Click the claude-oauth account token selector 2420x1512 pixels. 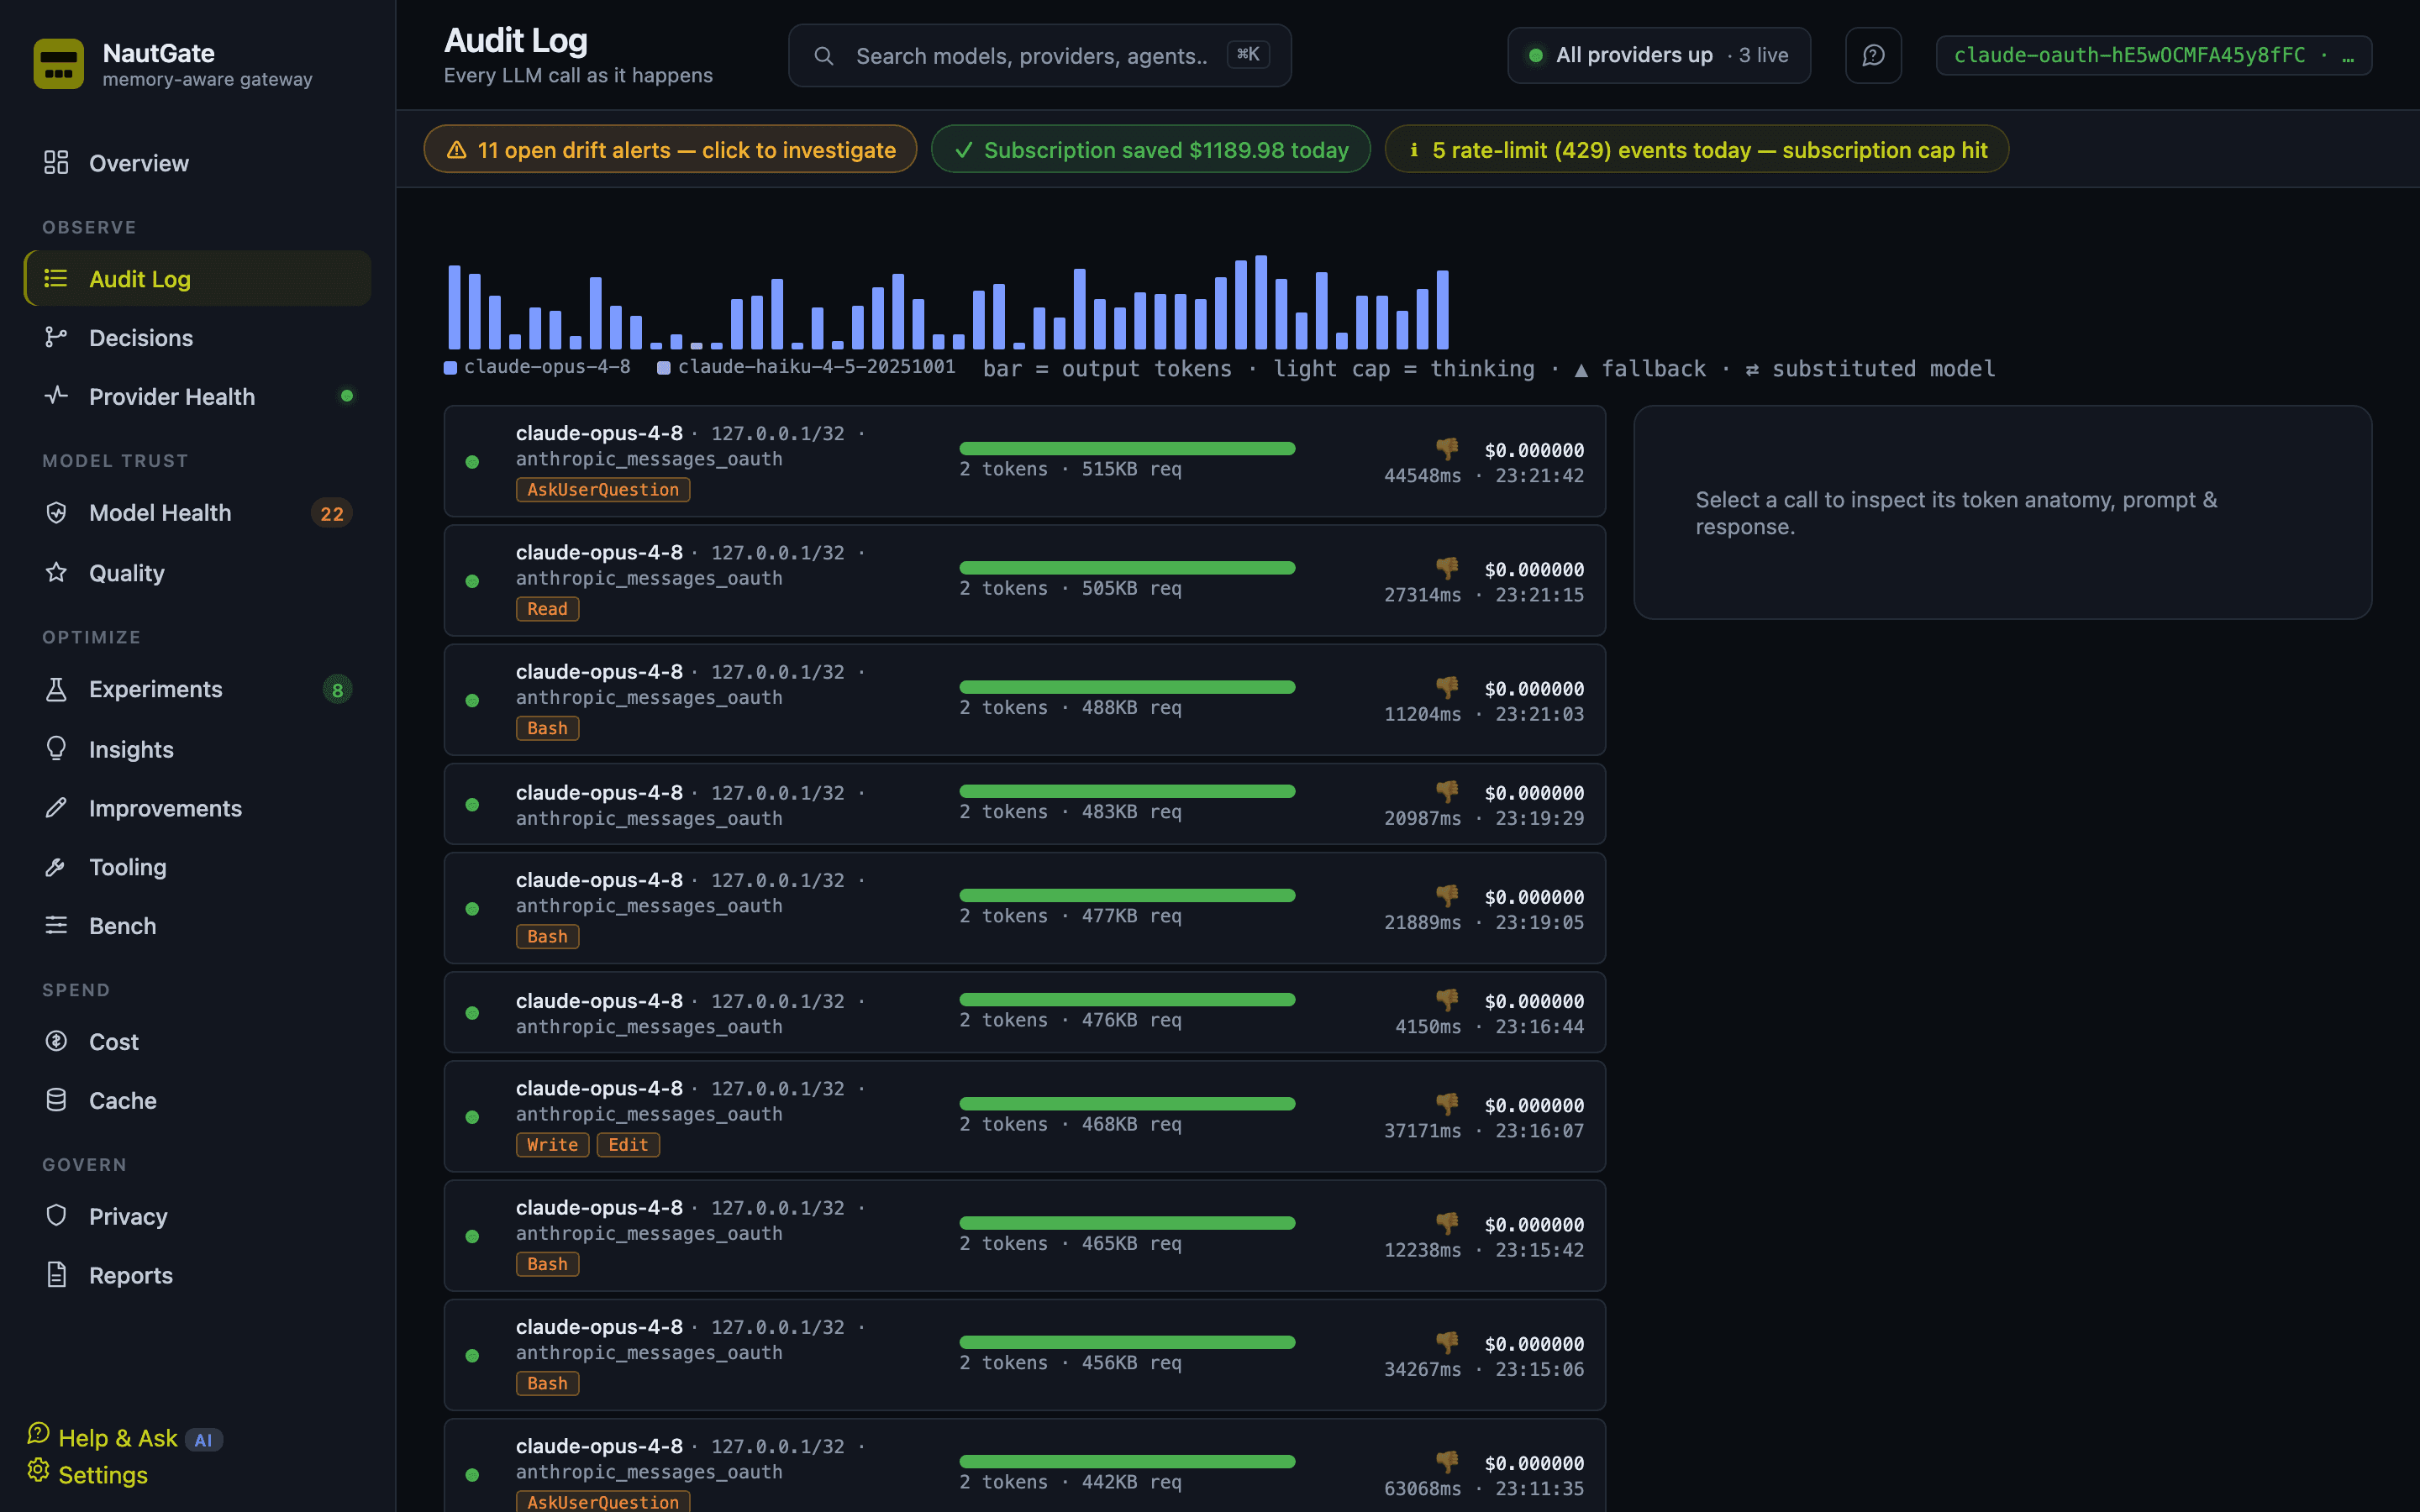click(x=2153, y=55)
